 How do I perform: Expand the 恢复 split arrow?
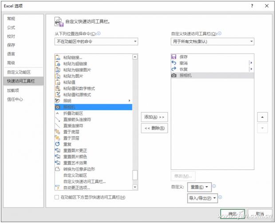pyautogui.click(x=251, y=69)
